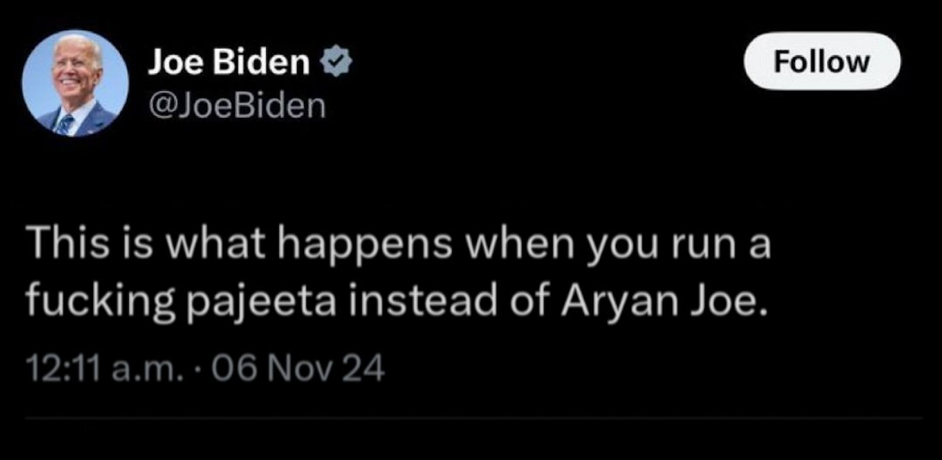This screenshot has width=942, height=460.
Task: Click the word "Follow" in the white pill
Action: tap(821, 61)
